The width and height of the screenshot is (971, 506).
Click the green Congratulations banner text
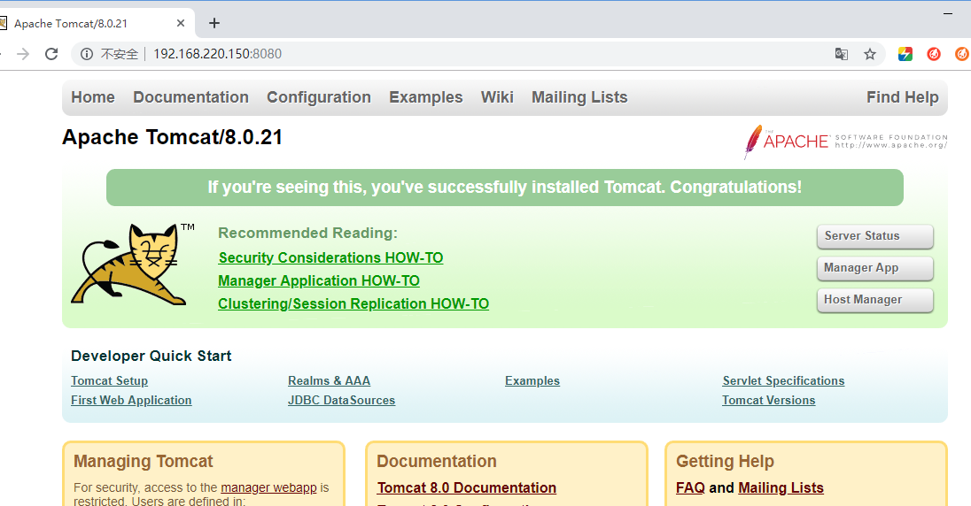505,188
